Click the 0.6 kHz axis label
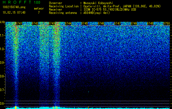This screenshot has height=109, width=172. pos(2,104)
